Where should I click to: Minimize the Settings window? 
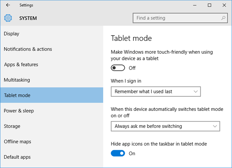(195, 5)
